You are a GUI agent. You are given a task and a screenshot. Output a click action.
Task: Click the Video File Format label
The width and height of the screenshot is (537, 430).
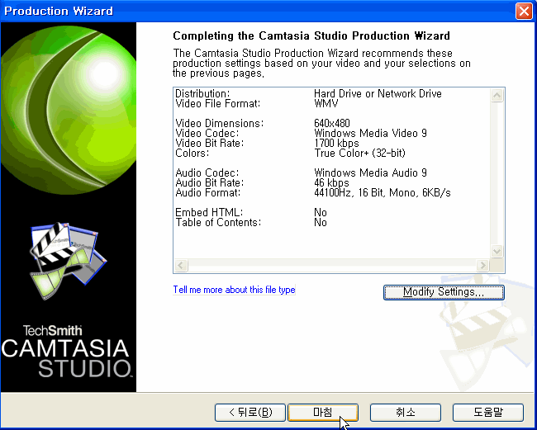(218, 104)
